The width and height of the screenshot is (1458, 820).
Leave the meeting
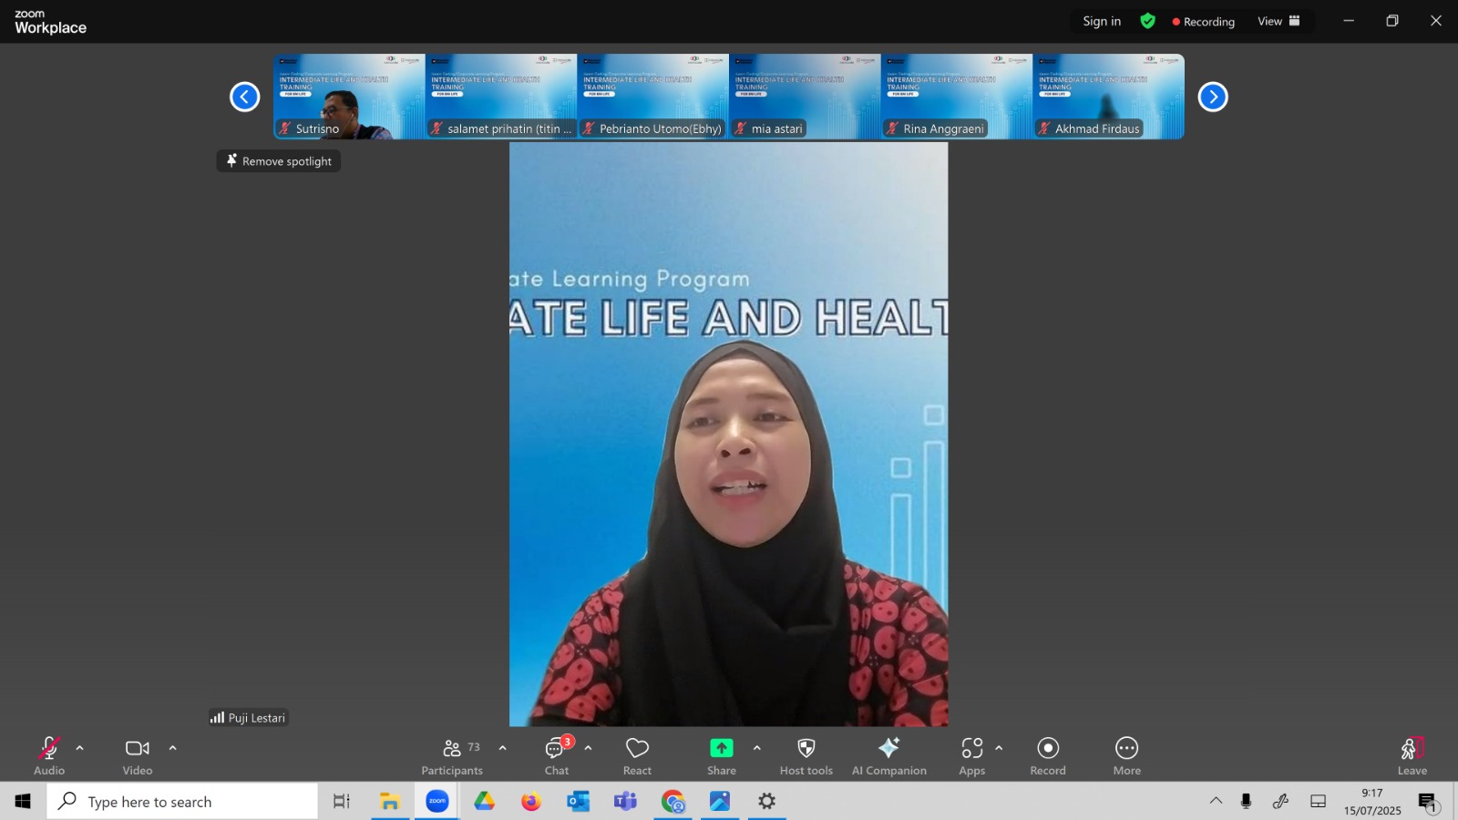tap(1412, 756)
